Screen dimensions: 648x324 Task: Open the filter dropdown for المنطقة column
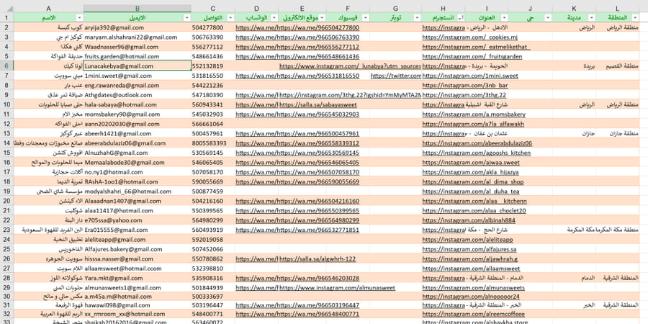pyautogui.click(x=635, y=17)
